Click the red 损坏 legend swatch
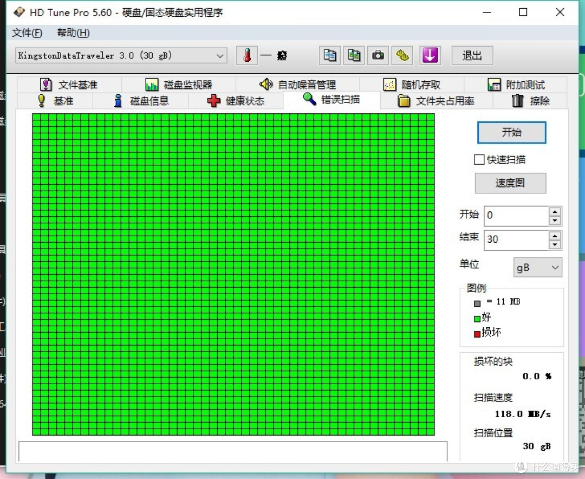 click(477, 334)
